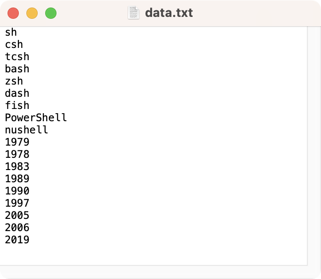Place cursor in the line 'sh'
Viewport: 321px width, 279px height.
click(x=11, y=32)
